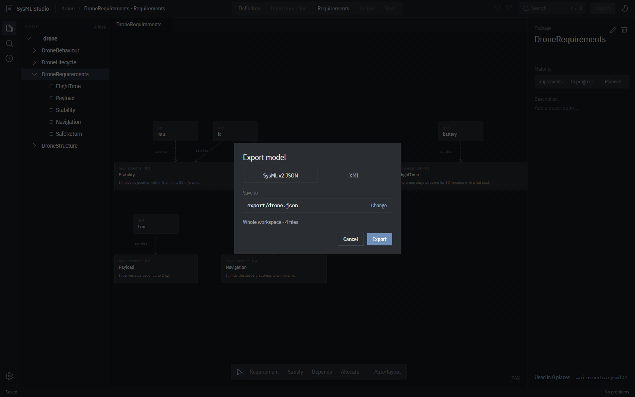Select the pointer tool in bottom toolbar
The height and width of the screenshot is (397, 635).
click(x=239, y=372)
